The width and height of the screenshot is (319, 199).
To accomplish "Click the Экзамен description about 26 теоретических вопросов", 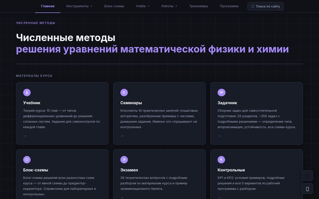I will click(x=154, y=183).
